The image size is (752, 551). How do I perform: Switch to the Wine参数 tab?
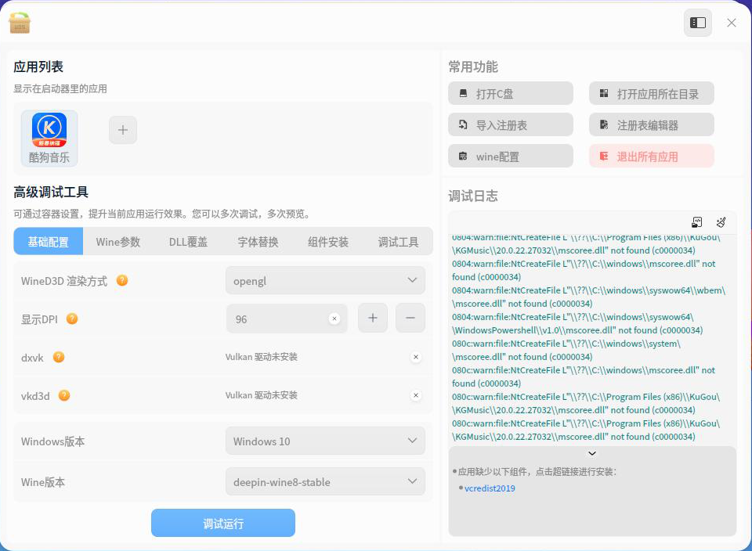point(118,242)
